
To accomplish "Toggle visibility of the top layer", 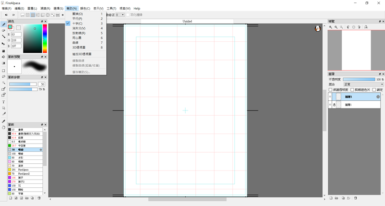I will pos(330,97).
